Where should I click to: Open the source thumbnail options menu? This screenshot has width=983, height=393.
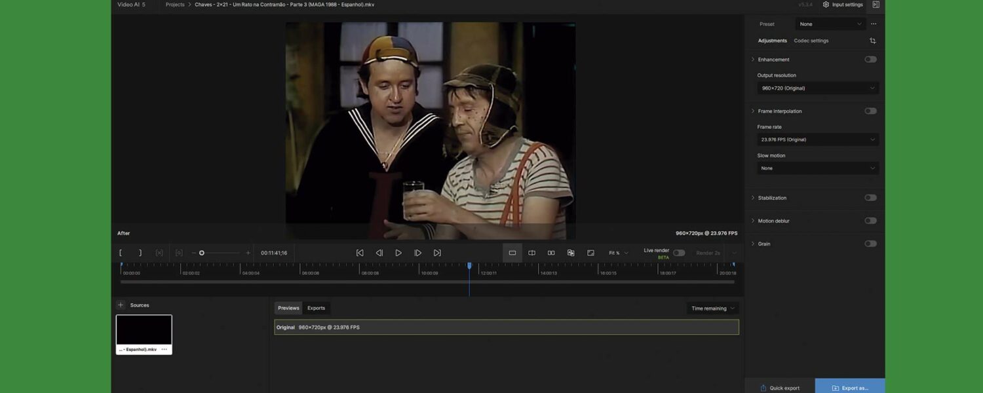tap(164, 349)
